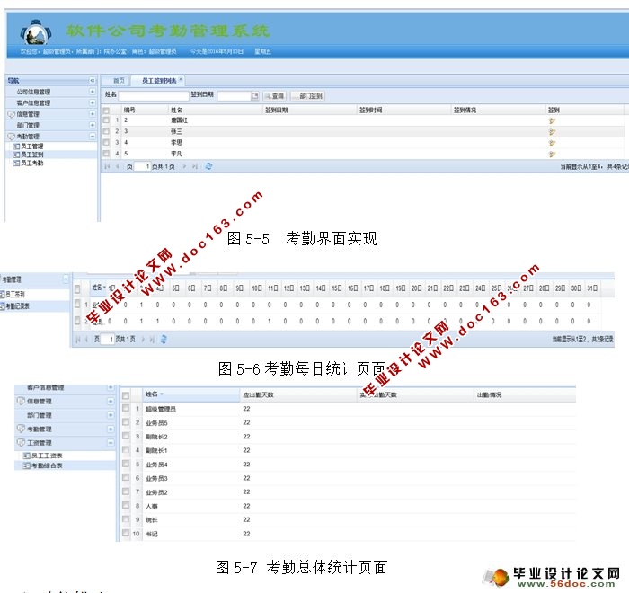Sort by 出勤情况 column header

tap(525, 394)
